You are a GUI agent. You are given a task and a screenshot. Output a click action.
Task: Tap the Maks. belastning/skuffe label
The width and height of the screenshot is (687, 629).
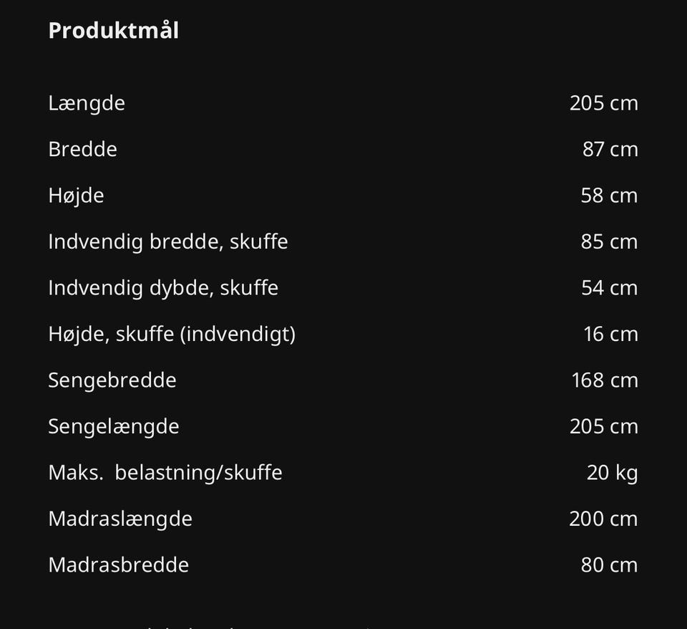[x=165, y=473]
